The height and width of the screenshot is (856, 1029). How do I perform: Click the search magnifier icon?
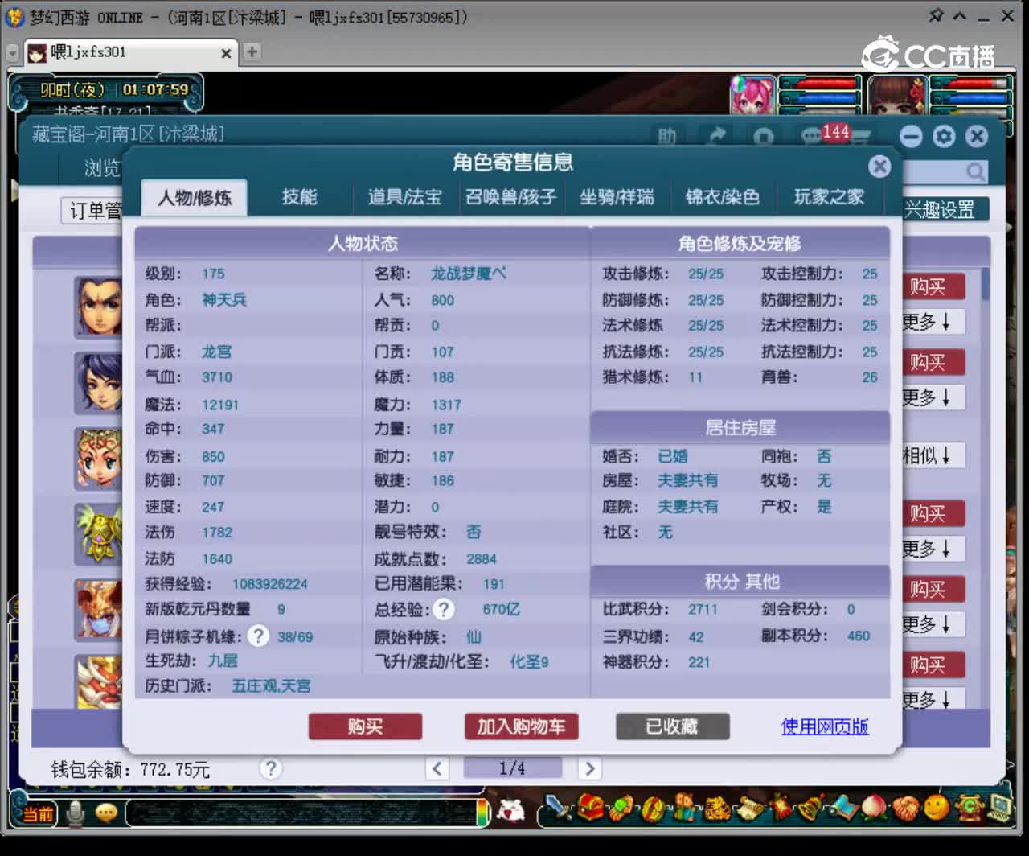click(974, 172)
